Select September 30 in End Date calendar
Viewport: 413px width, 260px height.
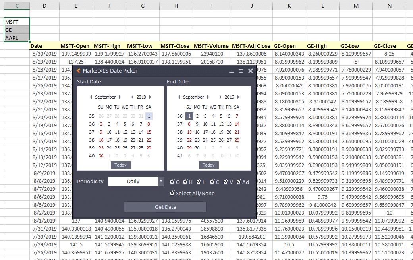[x=197, y=148]
